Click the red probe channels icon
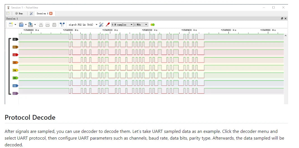299x148 pixels. (108, 25)
